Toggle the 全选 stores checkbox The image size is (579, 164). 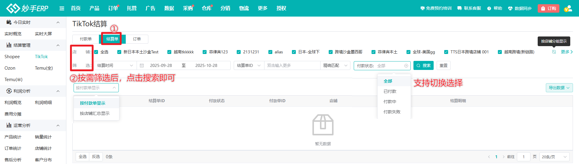point(96,52)
